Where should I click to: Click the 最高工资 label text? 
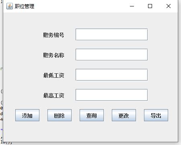pyautogui.click(x=53, y=95)
